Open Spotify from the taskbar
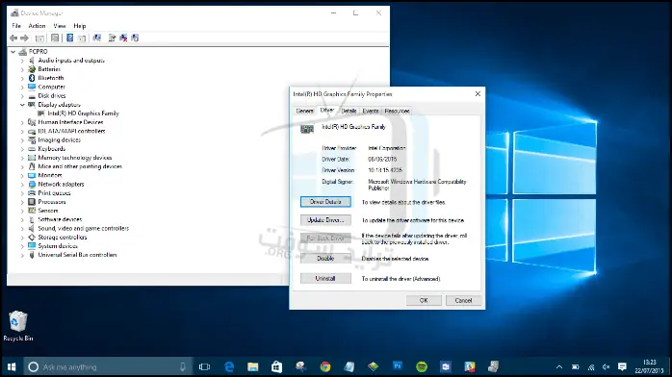Screen dimensions: 672x377 pyautogui.click(x=422, y=366)
